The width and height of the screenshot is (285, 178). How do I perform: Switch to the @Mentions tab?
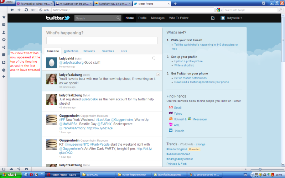[71, 51]
